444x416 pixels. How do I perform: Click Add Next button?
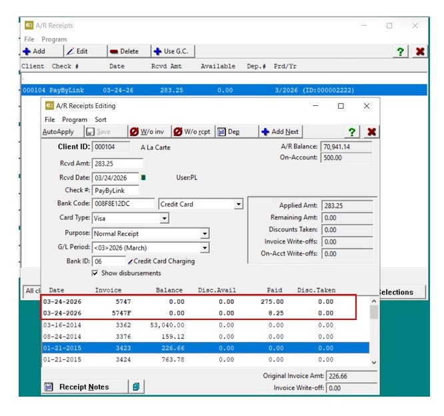[x=280, y=132]
